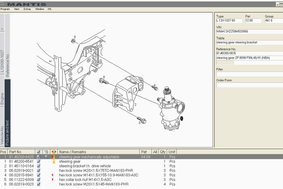283x189 pixels.
Task: Open the Extras menu
Action: [x=27, y=9]
